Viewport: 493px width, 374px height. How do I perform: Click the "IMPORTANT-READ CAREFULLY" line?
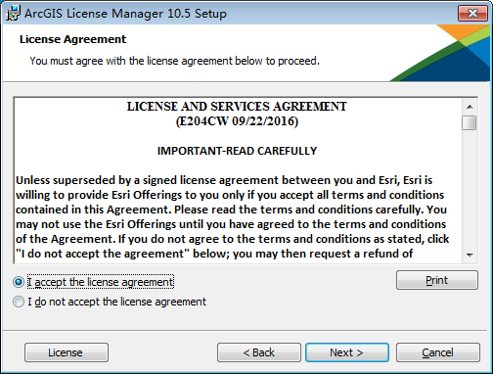[x=237, y=151]
